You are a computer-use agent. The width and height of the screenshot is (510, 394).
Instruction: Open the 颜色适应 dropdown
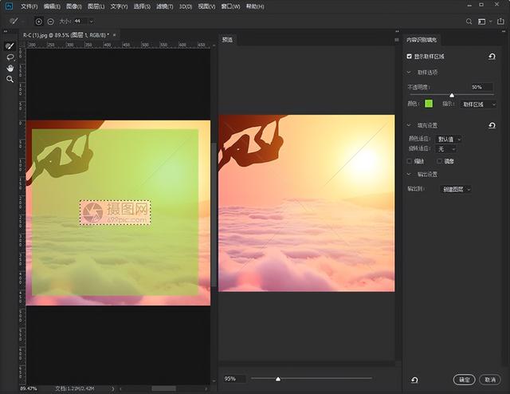coord(449,139)
